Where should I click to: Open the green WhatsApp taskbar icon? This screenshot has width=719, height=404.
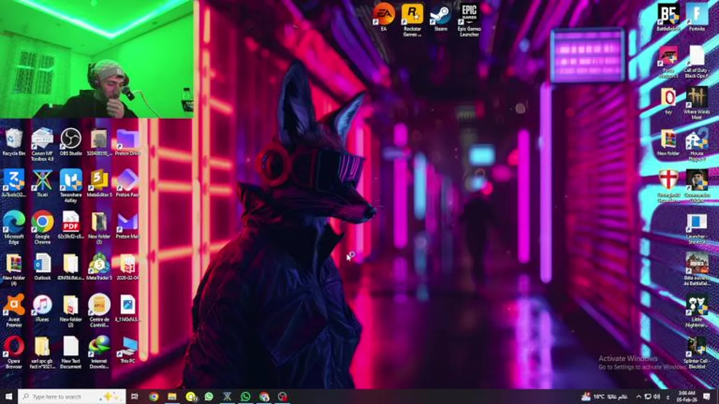pyautogui.click(x=245, y=397)
